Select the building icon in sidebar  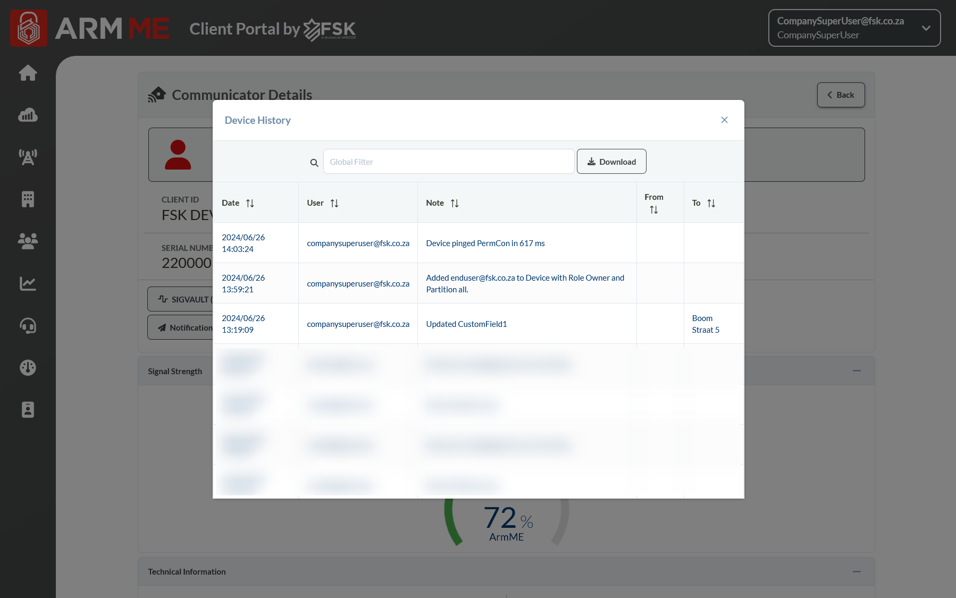click(x=28, y=199)
